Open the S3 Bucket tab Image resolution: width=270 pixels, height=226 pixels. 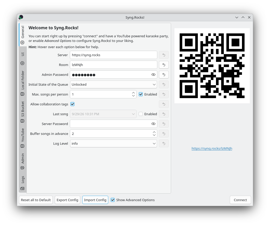coord(23,112)
